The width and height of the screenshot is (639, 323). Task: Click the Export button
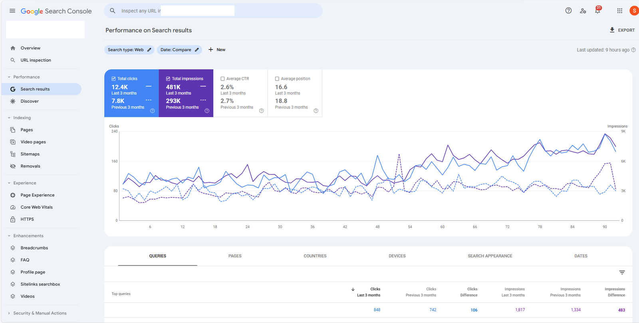[x=622, y=30]
